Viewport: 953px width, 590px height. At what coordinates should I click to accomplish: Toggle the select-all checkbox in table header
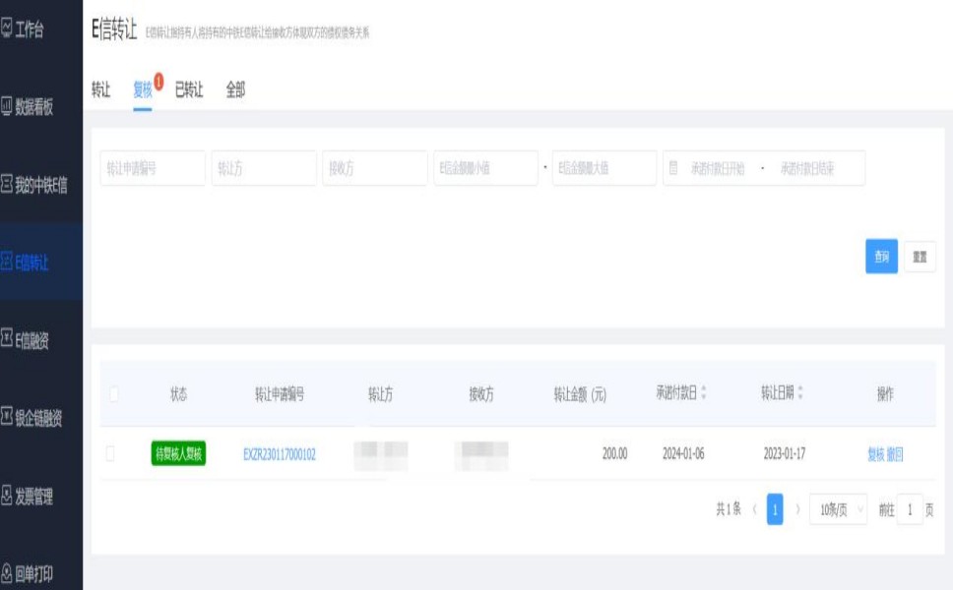(113, 394)
